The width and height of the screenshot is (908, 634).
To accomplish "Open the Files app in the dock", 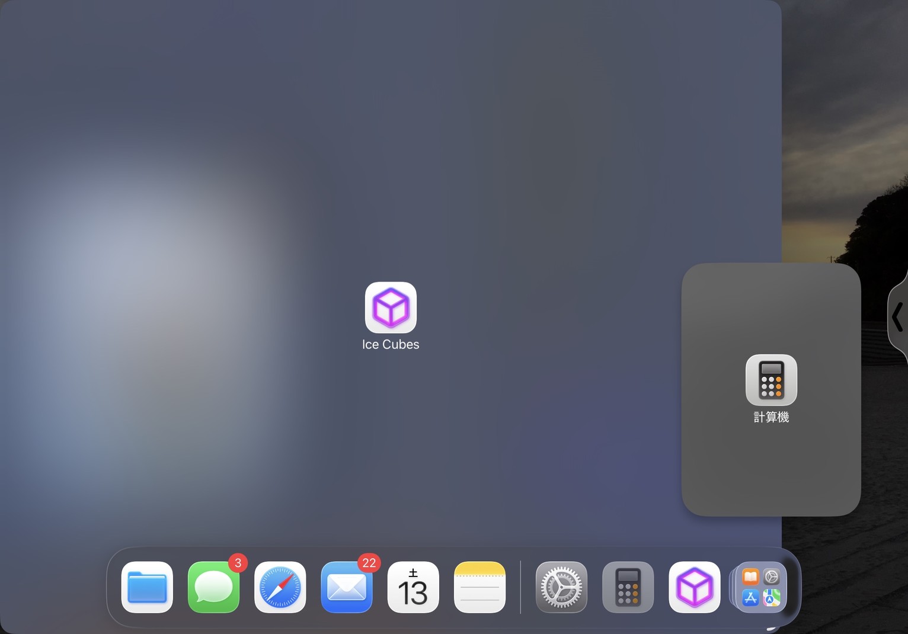I will [x=147, y=587].
